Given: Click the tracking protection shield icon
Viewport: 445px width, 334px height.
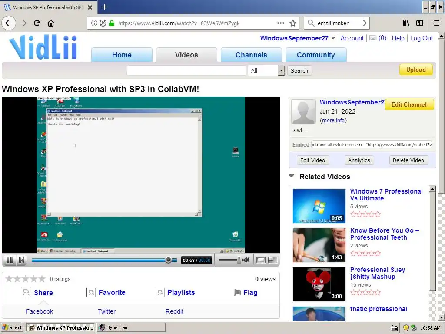Looking at the screenshot, I should pyautogui.click(x=103, y=23).
